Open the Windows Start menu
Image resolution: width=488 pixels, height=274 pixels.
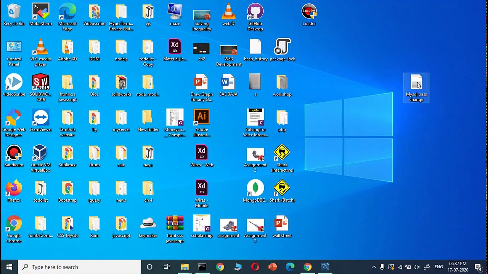[9, 267]
